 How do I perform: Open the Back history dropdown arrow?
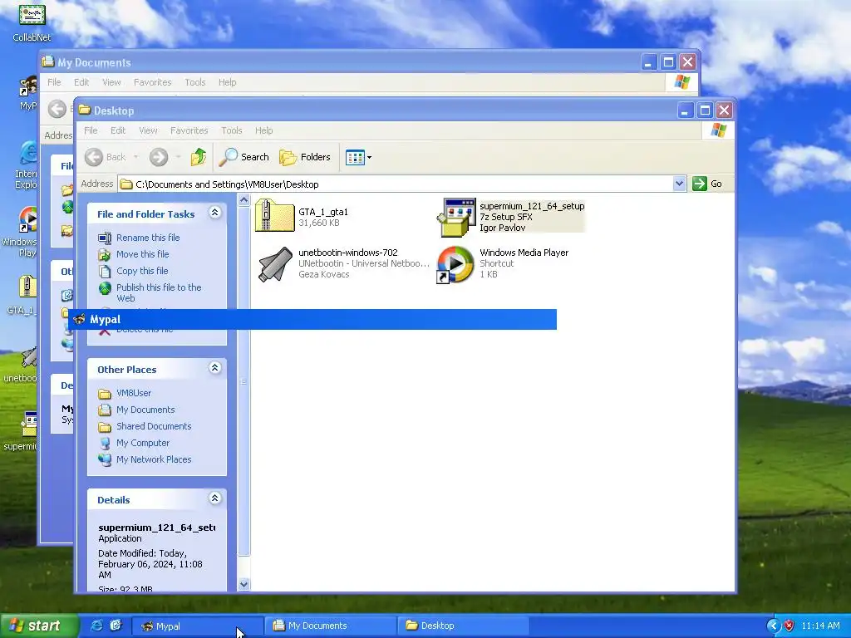click(135, 157)
